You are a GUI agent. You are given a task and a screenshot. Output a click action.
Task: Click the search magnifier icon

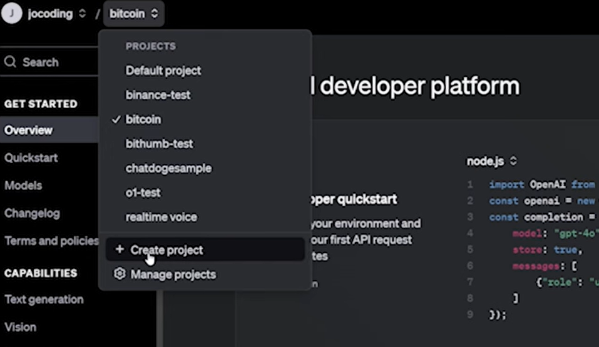10,62
